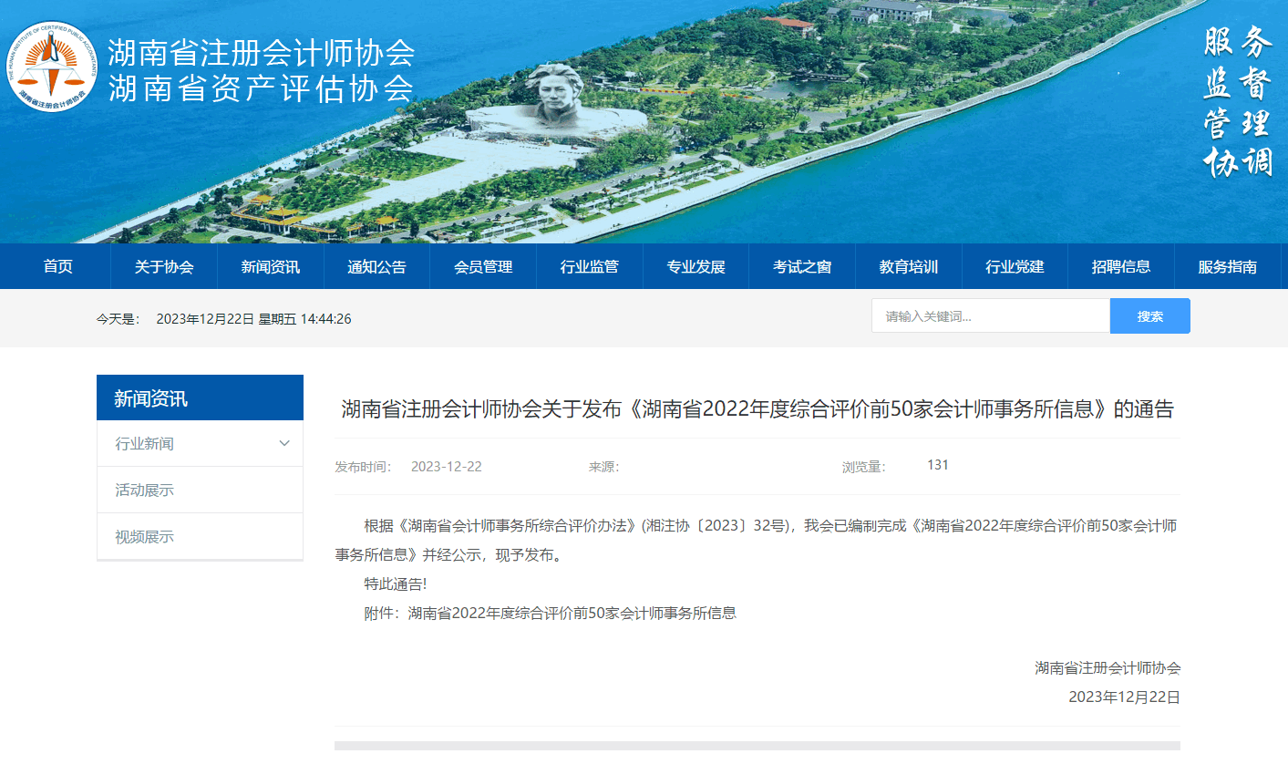Open the 服务指南 navigation section
Viewport: 1288px width, 764px height.
[1228, 266]
